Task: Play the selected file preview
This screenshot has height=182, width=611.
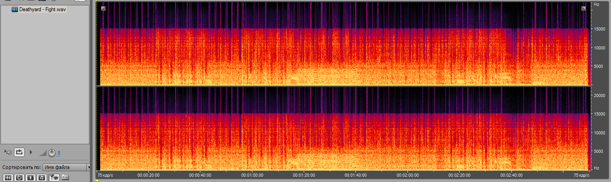Action: point(31,152)
